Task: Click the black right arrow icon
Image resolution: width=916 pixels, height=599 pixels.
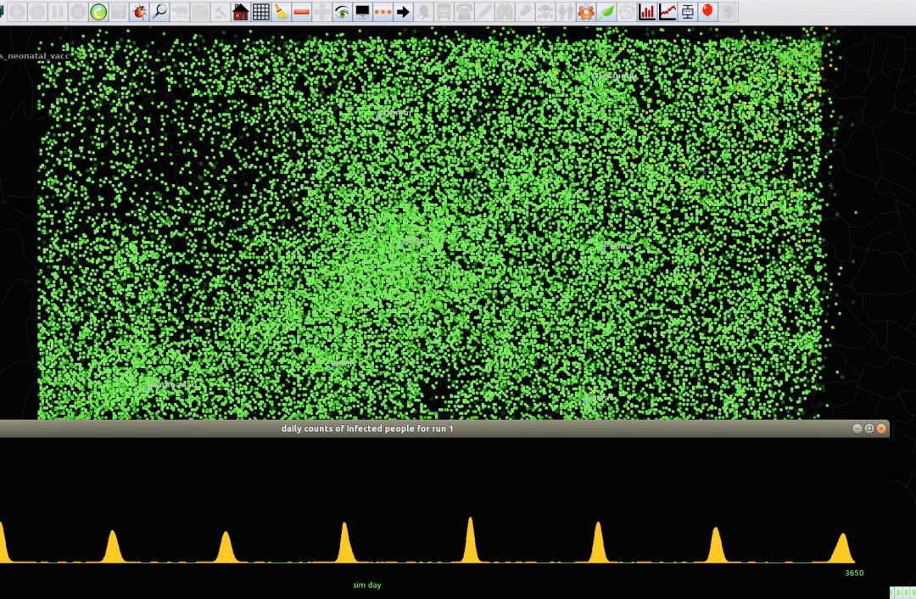Action: pos(404,12)
